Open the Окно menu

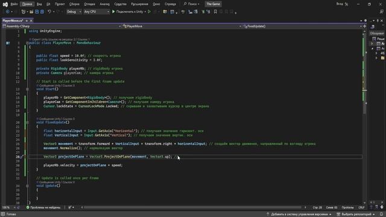[156, 4]
